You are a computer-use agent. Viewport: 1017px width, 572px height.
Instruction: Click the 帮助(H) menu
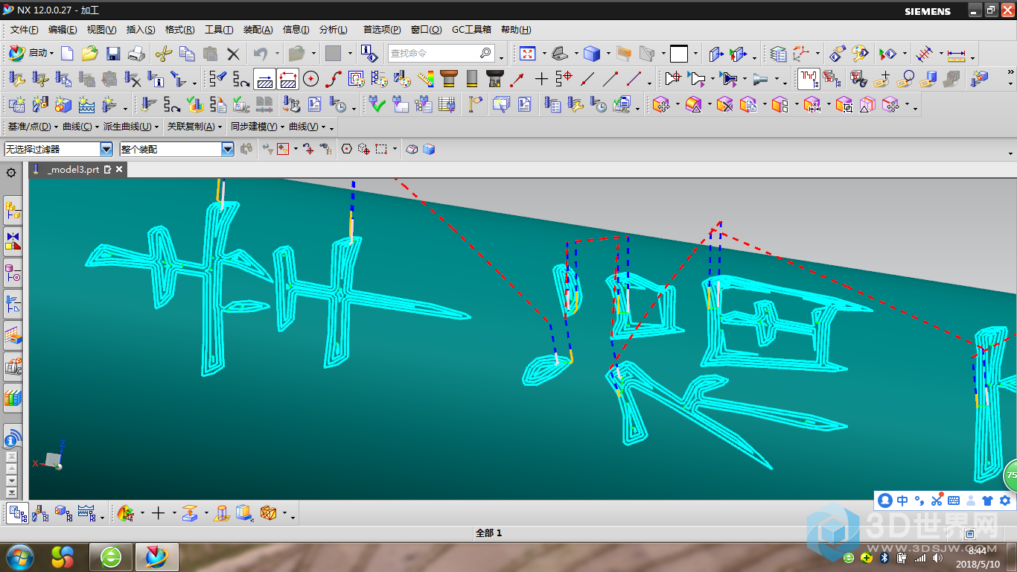tap(516, 30)
